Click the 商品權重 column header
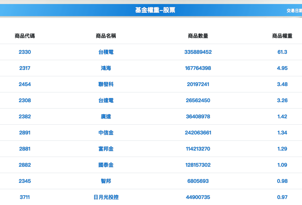The width and height of the screenshot is (302, 205). coord(282,36)
